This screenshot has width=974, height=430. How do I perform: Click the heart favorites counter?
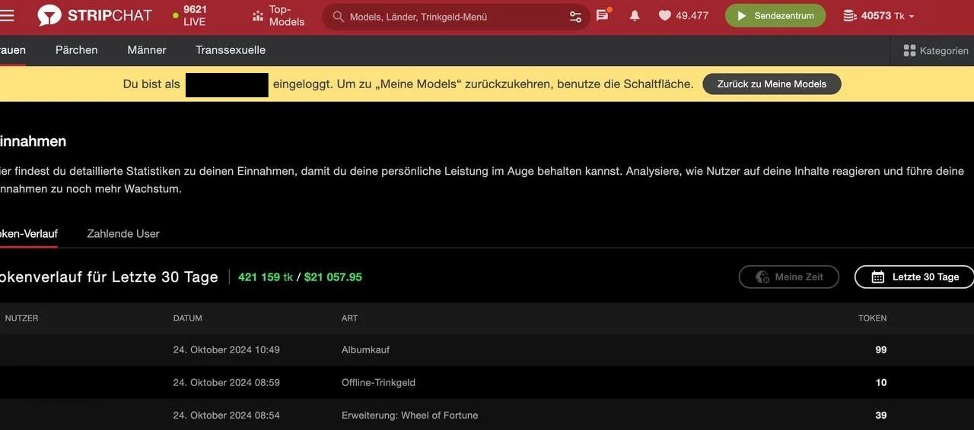pyautogui.click(x=683, y=15)
